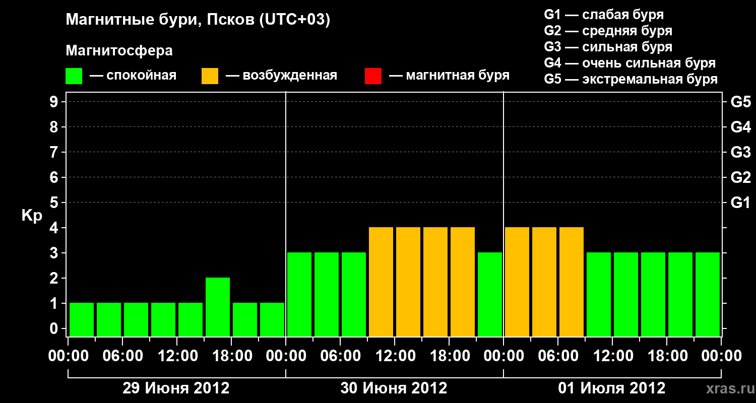
Task: Click the first green bar starting 00:00 29 Июня
Action: pos(82,319)
